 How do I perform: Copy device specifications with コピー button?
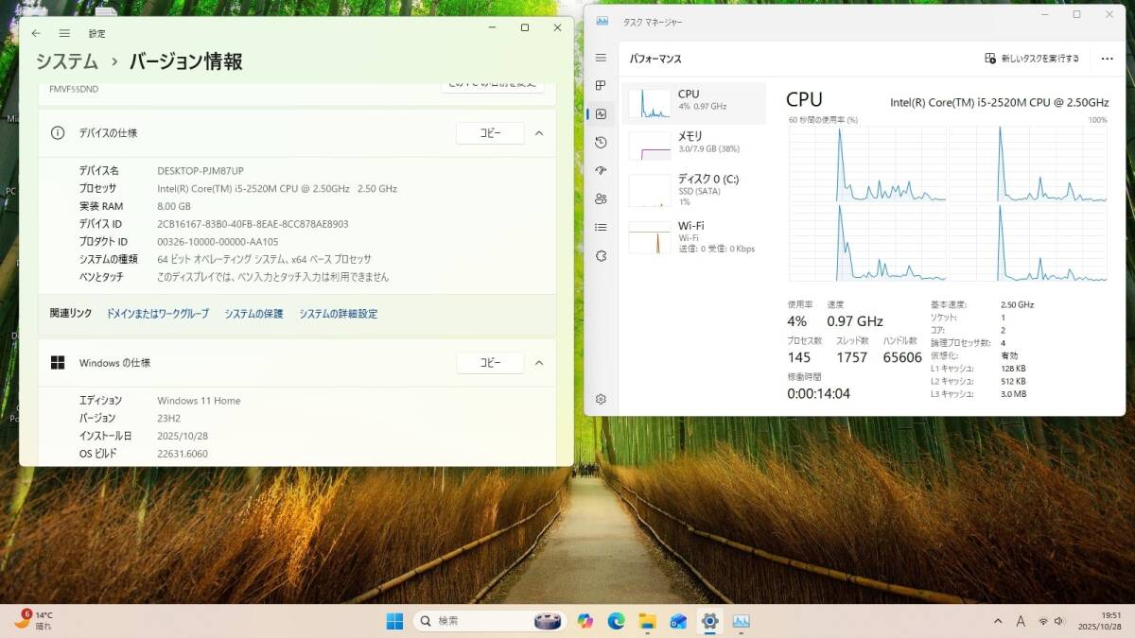tap(490, 133)
